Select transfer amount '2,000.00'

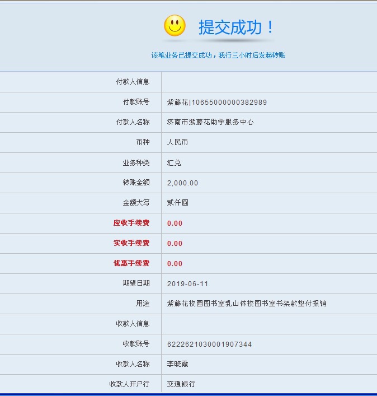click(182, 183)
